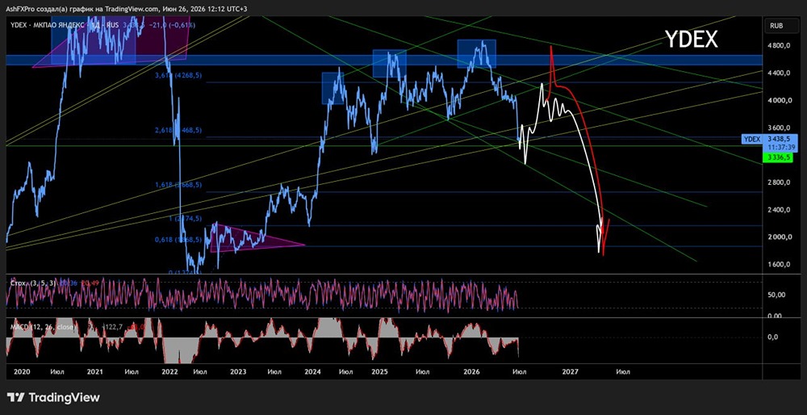Click the 2800,0 price scale value

pos(778,182)
